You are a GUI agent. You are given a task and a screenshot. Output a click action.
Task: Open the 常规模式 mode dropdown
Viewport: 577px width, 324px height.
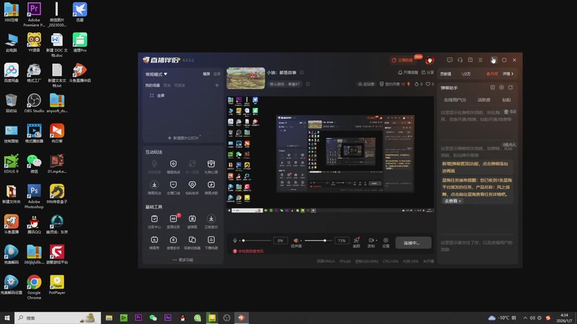point(157,74)
